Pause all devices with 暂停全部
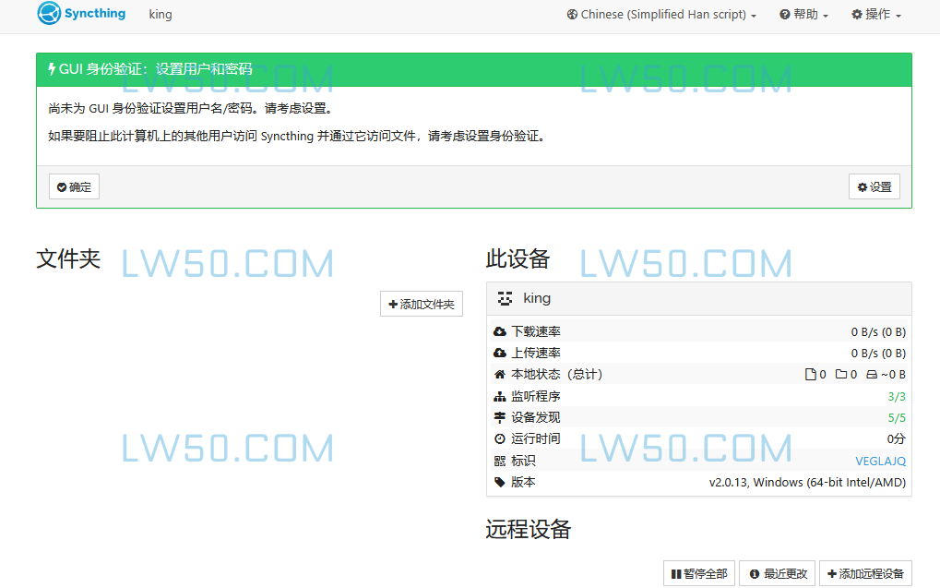The width and height of the screenshot is (940, 588). click(x=698, y=572)
